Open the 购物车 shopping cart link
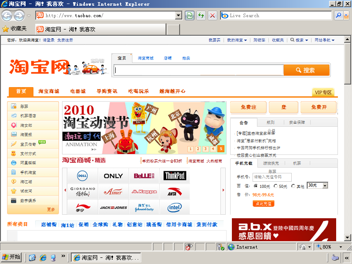 259,40
